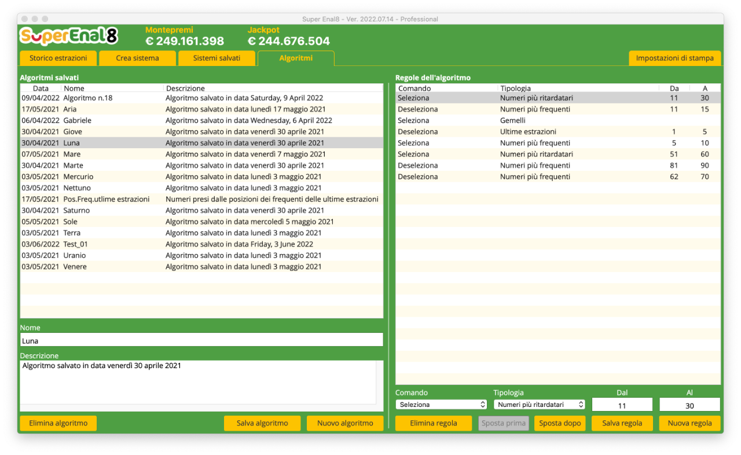The height and width of the screenshot is (455, 741).
Task: Go to the Sistemi salvati tab
Action: click(x=217, y=58)
